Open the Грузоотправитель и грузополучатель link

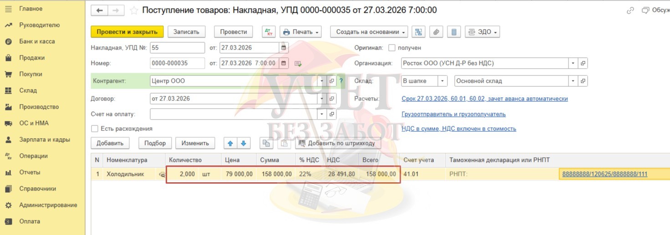coord(453,114)
